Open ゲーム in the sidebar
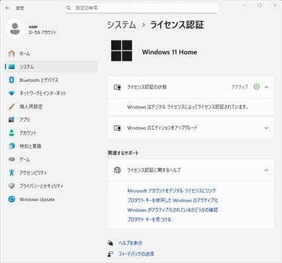282x263 pixels. (51, 159)
